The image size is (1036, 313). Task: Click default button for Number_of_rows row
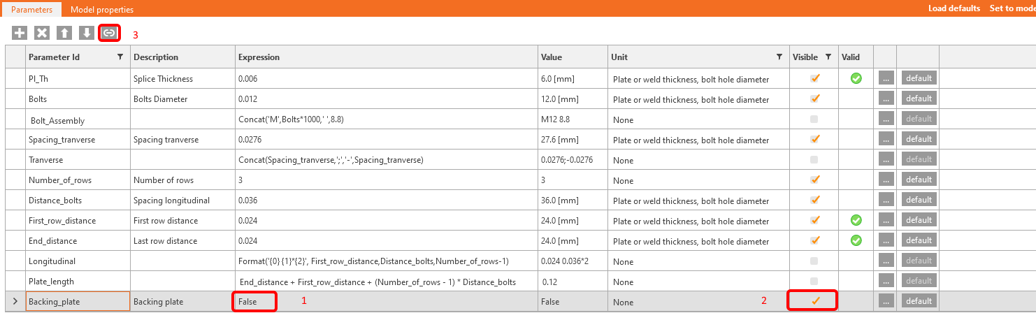pos(919,180)
